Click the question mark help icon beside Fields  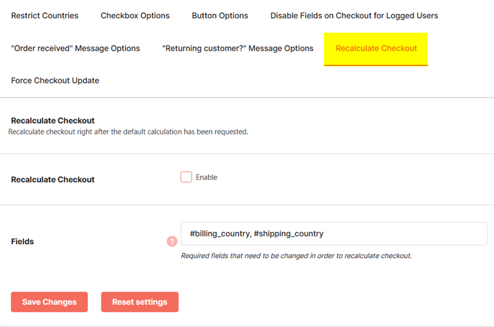[172, 241]
